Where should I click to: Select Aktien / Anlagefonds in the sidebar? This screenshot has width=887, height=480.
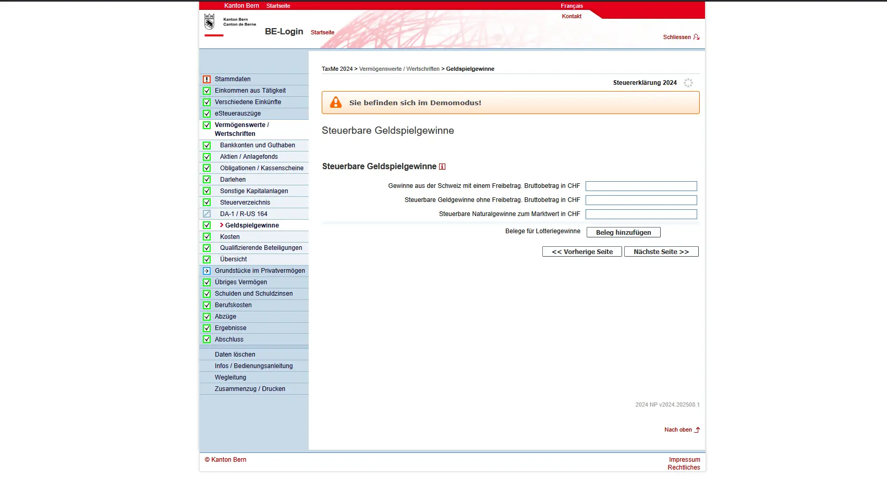(249, 157)
